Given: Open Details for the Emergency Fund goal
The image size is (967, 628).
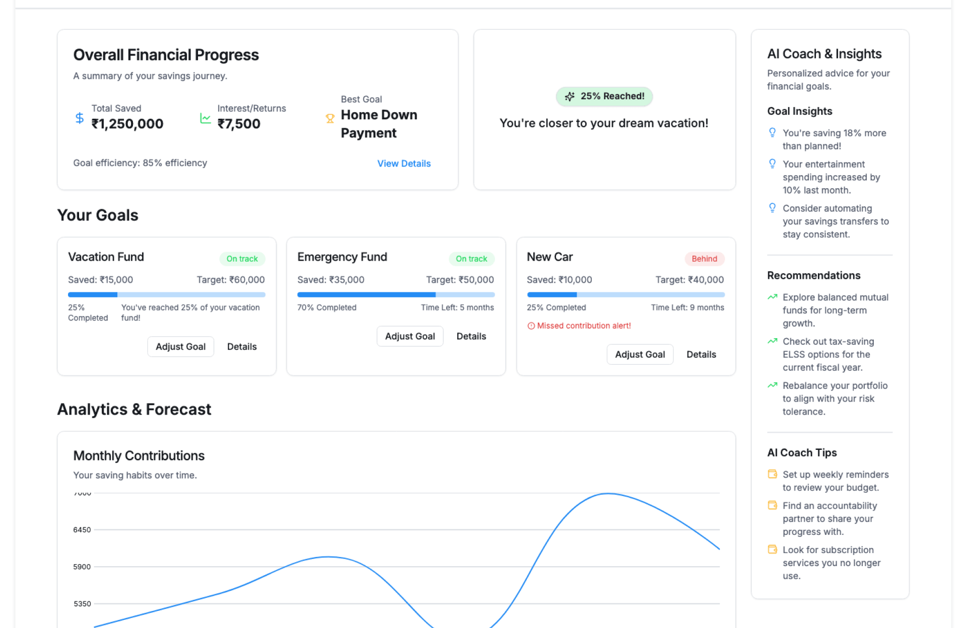Looking at the screenshot, I should 471,336.
